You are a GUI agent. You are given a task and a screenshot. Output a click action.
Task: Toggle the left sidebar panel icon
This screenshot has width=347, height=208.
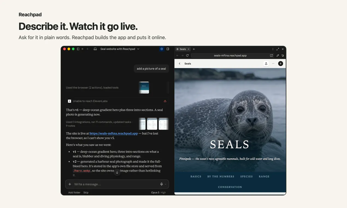coord(78,49)
